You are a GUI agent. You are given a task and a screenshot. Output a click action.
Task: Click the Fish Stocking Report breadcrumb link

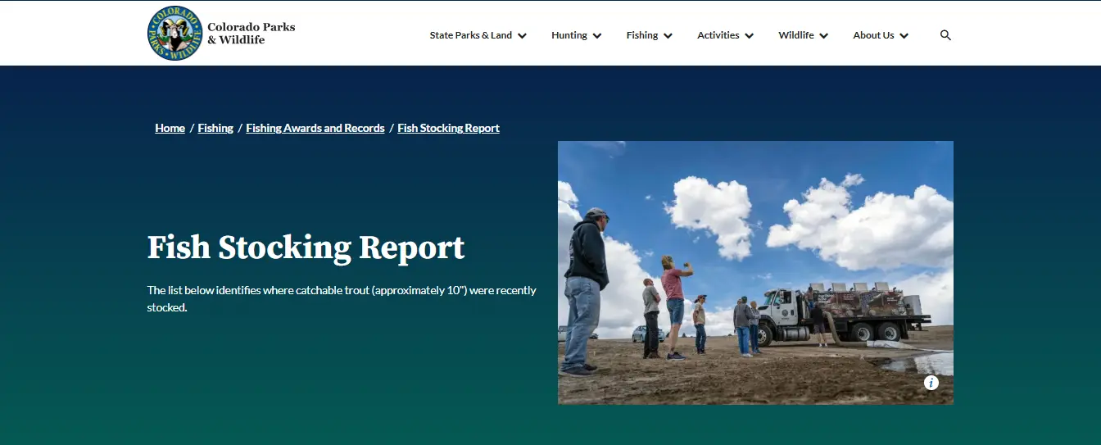tap(448, 128)
